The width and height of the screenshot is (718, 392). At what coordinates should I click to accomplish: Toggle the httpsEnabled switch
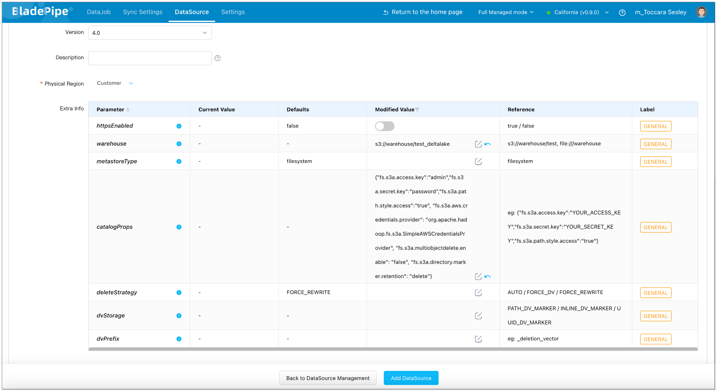click(x=385, y=126)
